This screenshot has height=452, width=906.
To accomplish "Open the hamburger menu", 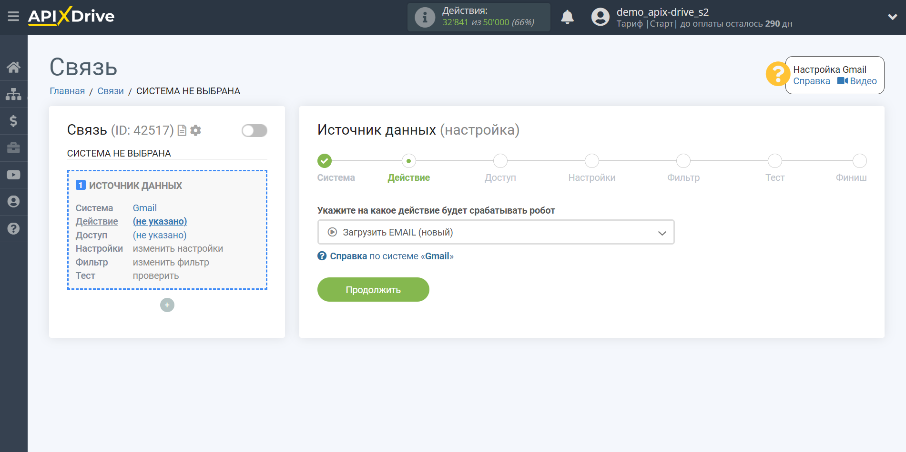I will (x=13, y=17).
